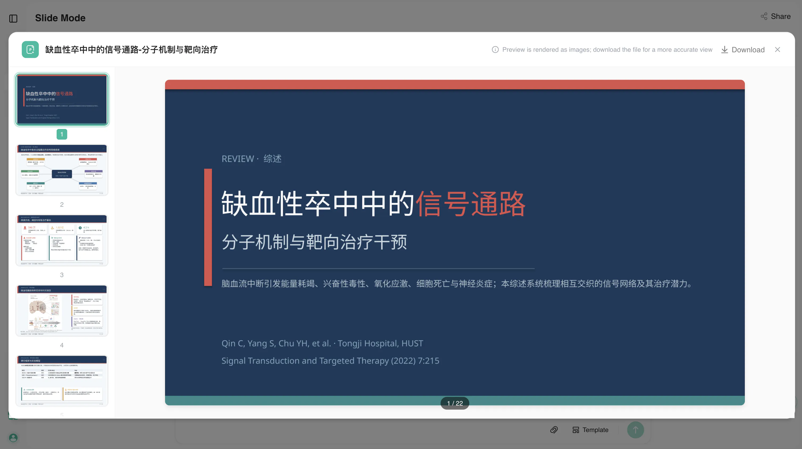Click the main slide preview image
This screenshot has height=449, width=802.
tap(455, 243)
